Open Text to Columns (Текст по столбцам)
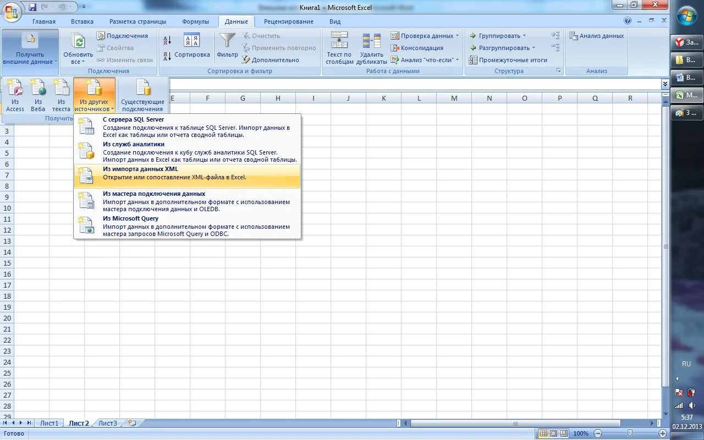 pos(339,48)
